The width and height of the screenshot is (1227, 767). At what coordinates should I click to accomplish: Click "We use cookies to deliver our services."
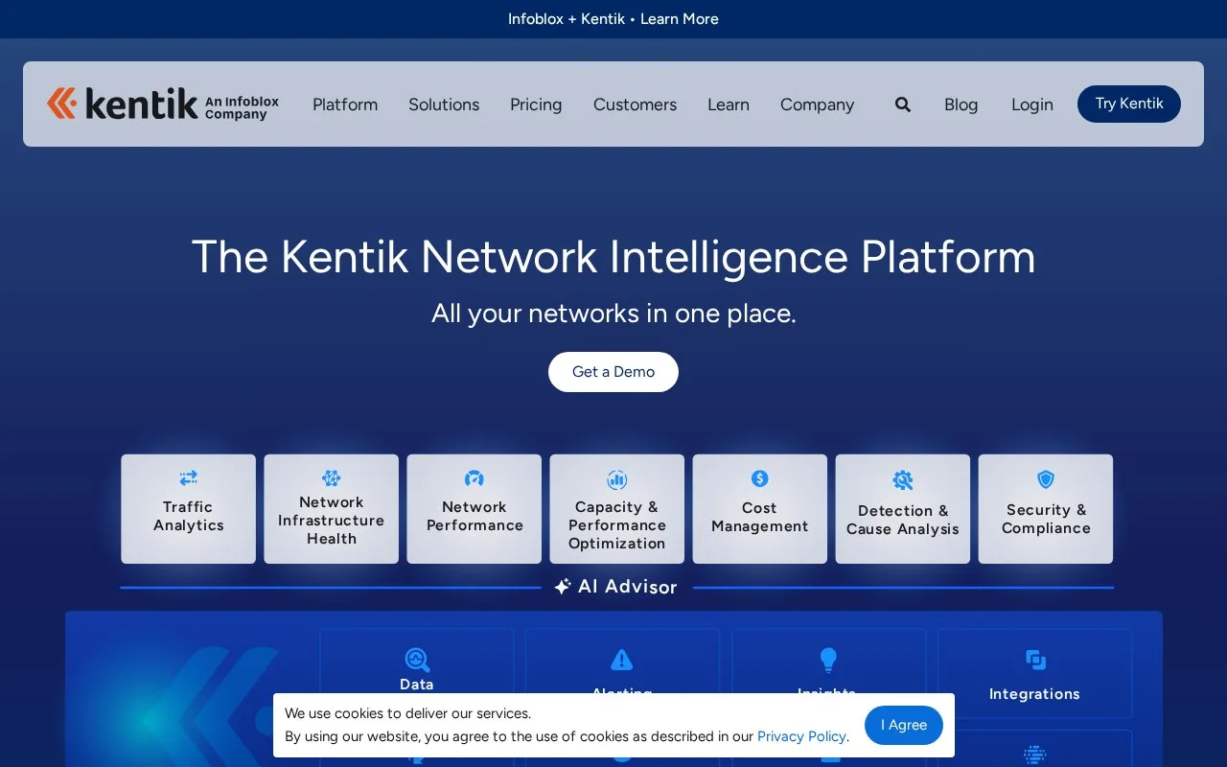tap(407, 713)
